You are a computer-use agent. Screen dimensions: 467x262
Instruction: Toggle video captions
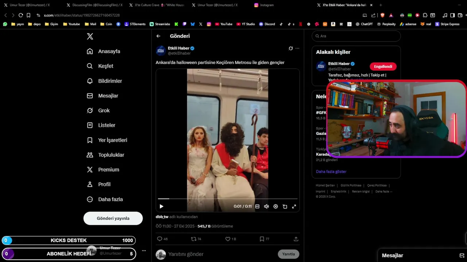[257, 206]
